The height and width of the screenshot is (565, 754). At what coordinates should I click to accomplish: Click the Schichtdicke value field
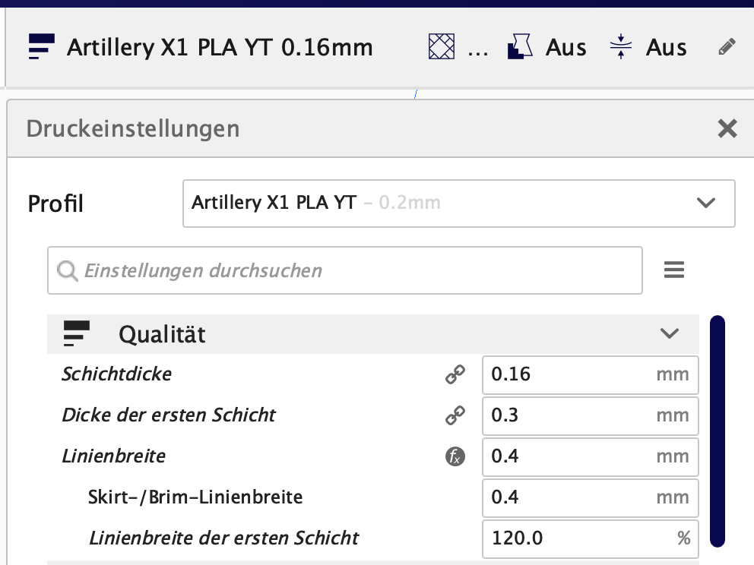570,374
